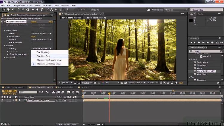Select the Rotation tool
This screenshot has height=126, width=224.
(18, 10)
